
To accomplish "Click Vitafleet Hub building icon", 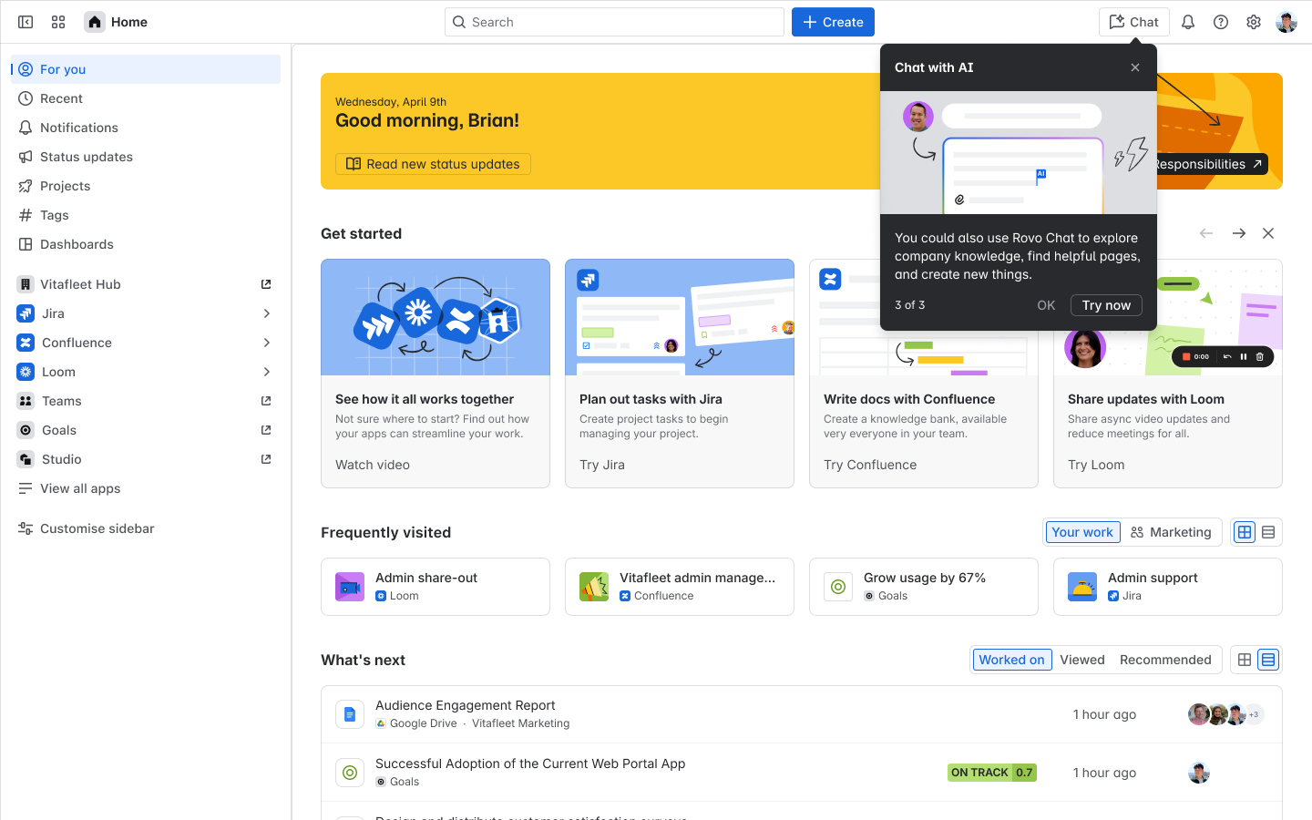I will 26,284.
